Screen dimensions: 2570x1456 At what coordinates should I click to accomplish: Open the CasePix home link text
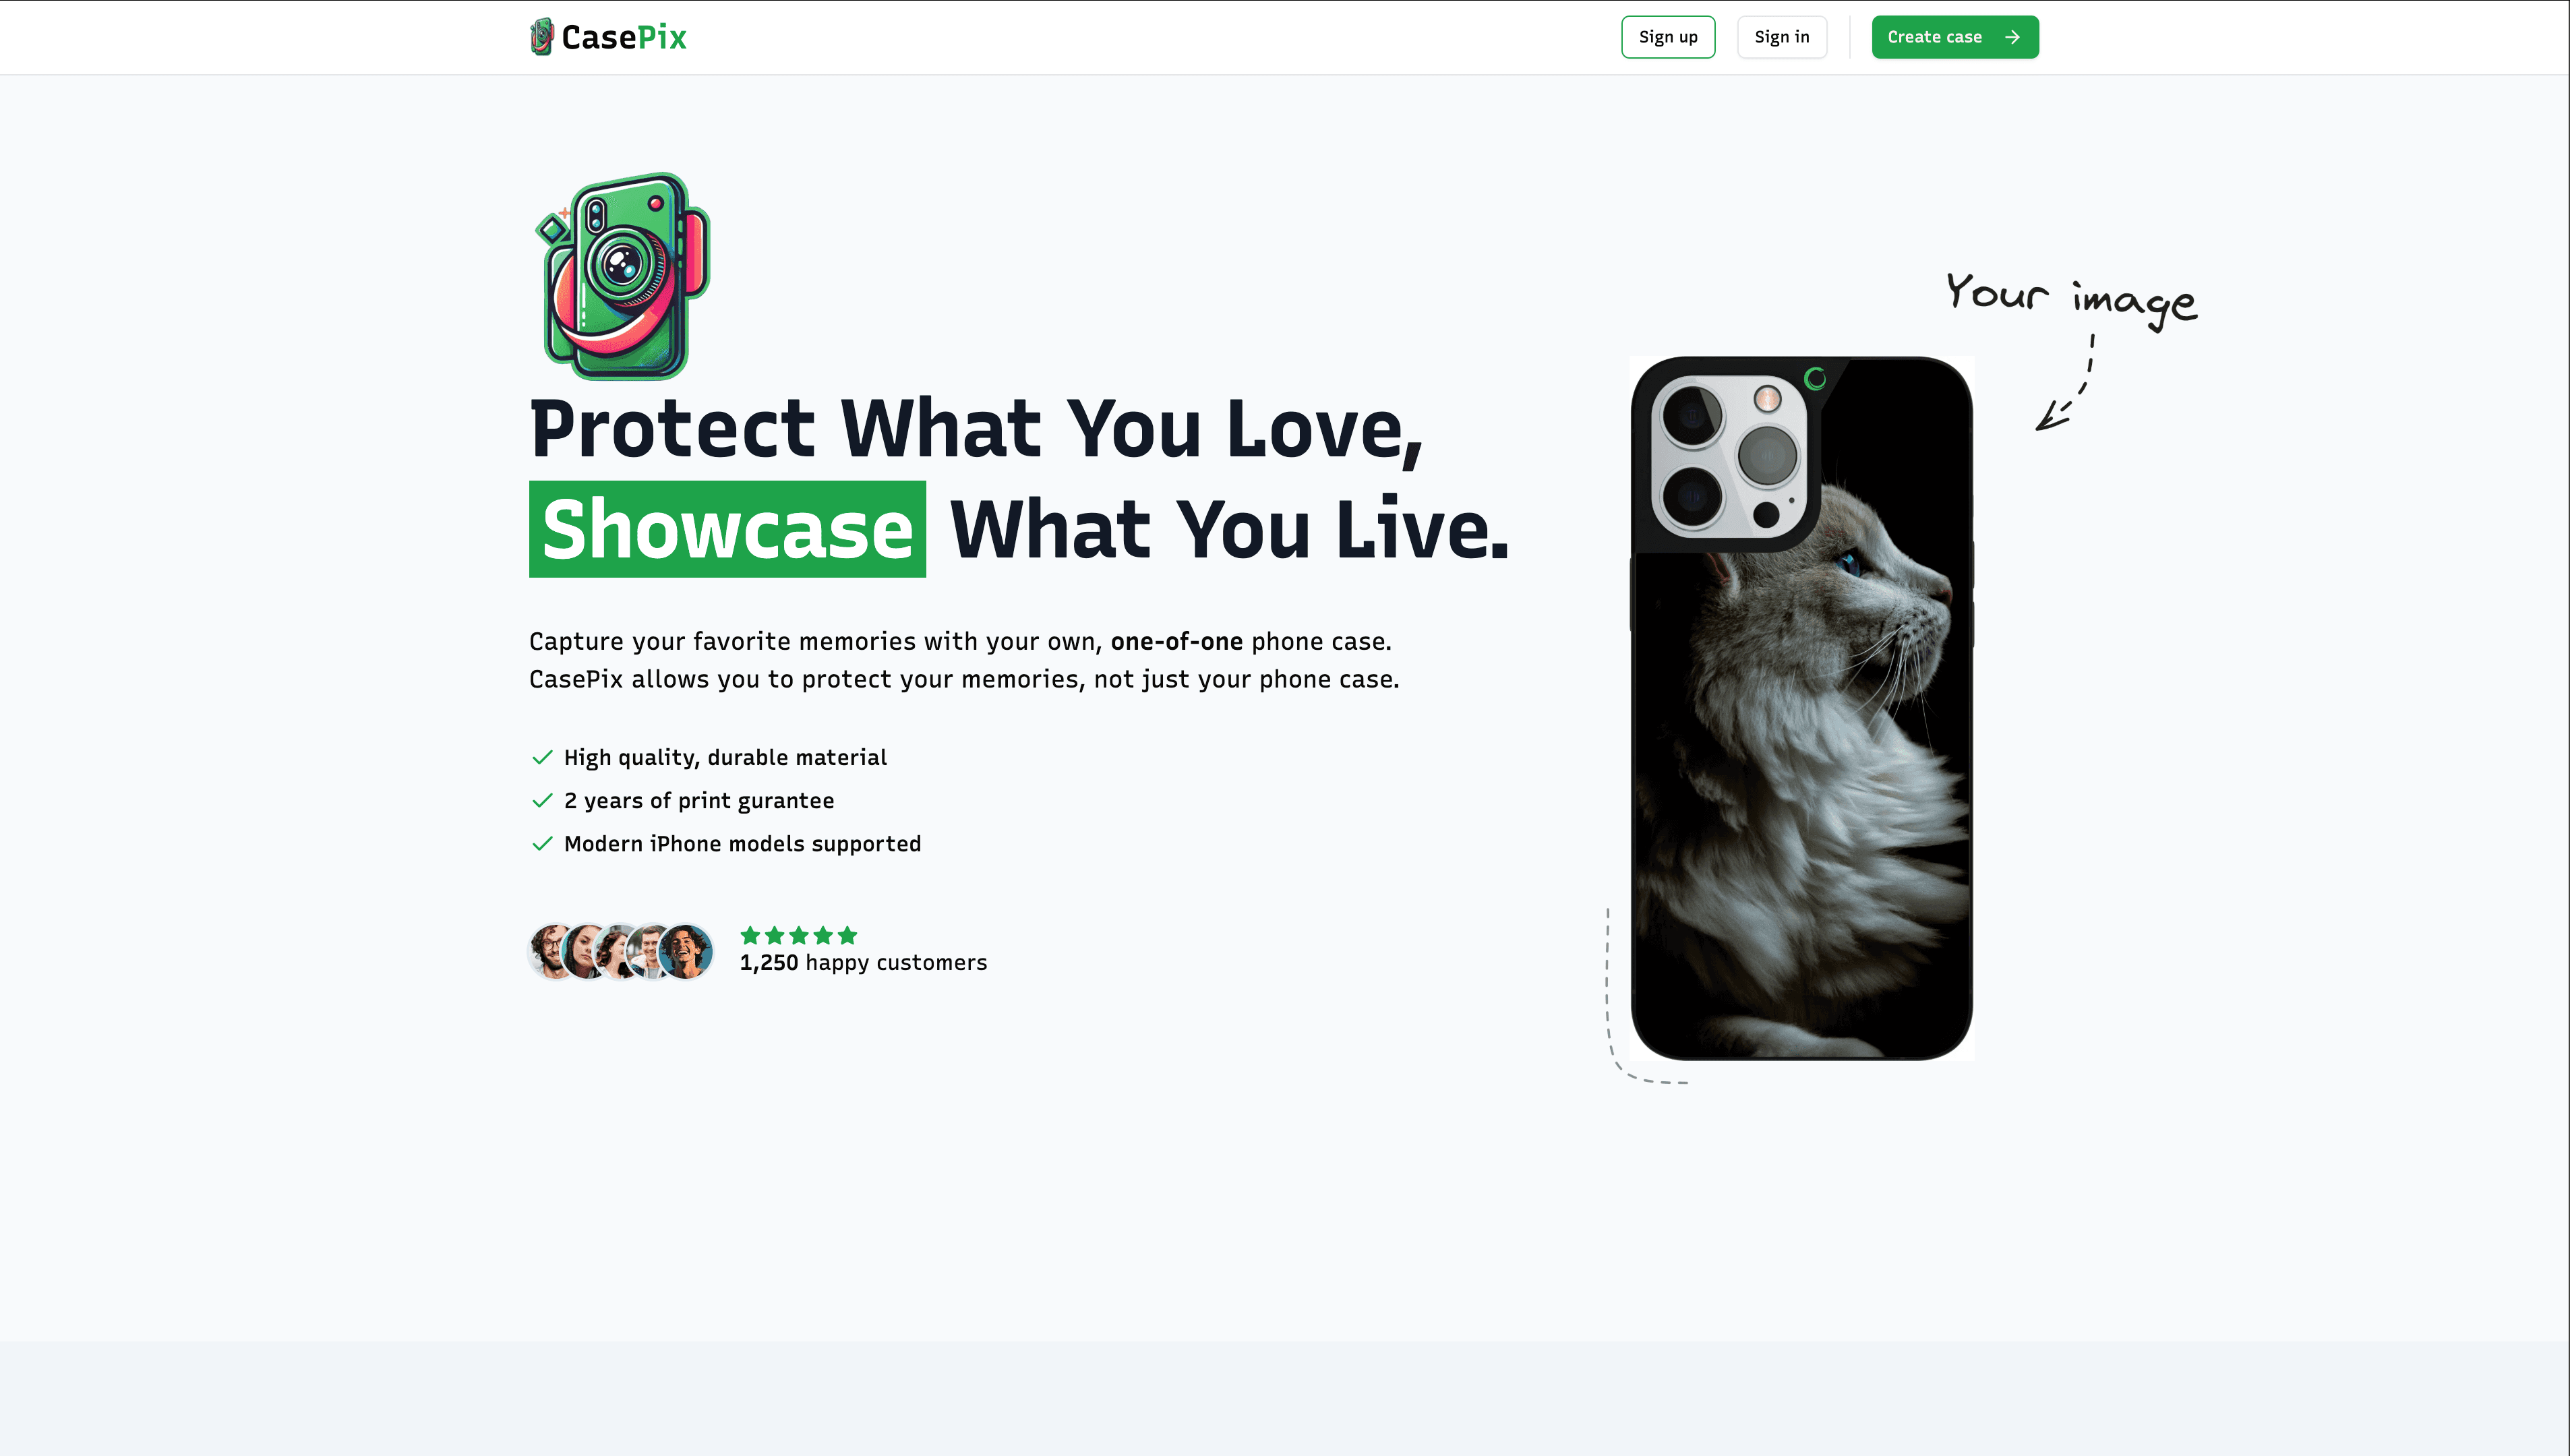(624, 37)
